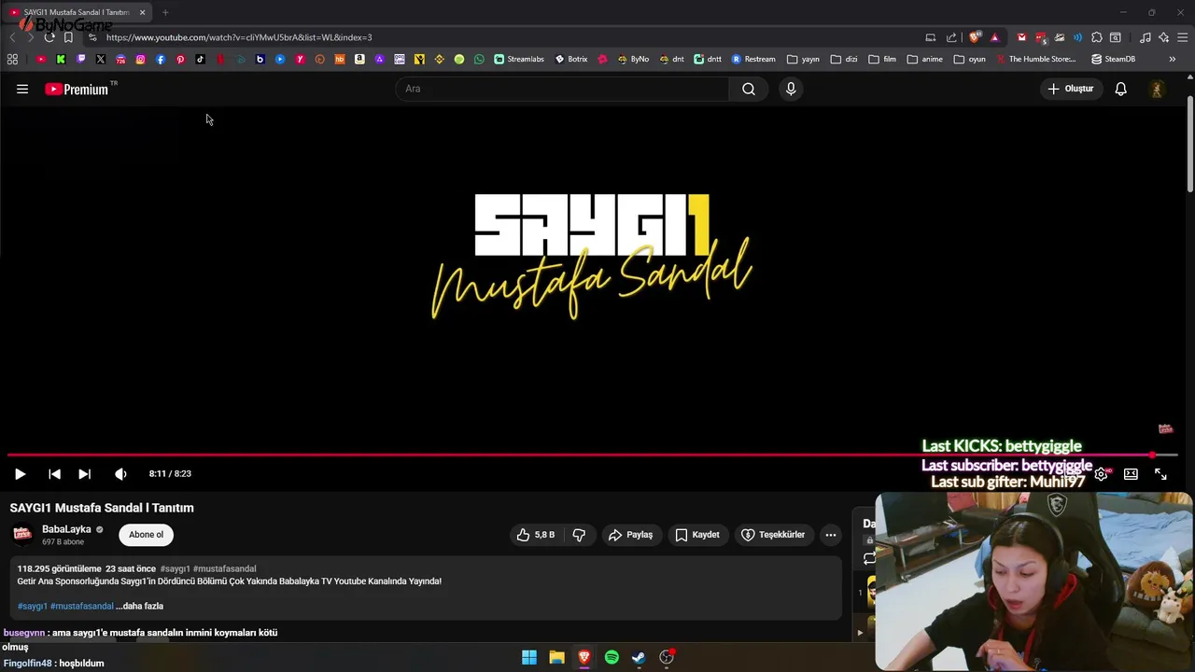The width and height of the screenshot is (1195, 672).
Task: Open the Streamlabs bookmark
Action: click(x=519, y=59)
